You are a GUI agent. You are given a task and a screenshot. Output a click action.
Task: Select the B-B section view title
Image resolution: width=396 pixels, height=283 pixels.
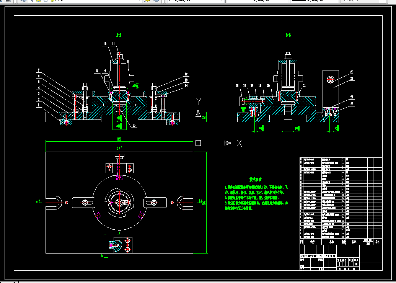point(288,35)
